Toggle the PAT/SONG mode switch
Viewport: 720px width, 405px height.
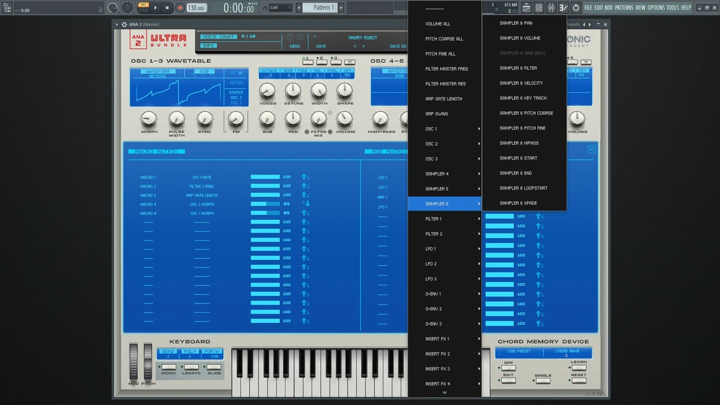[x=143, y=7]
